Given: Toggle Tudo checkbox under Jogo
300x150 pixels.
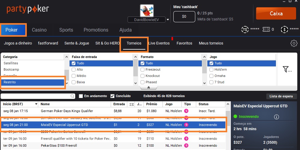Looking at the screenshot, I should pyautogui.click(x=212, y=63).
